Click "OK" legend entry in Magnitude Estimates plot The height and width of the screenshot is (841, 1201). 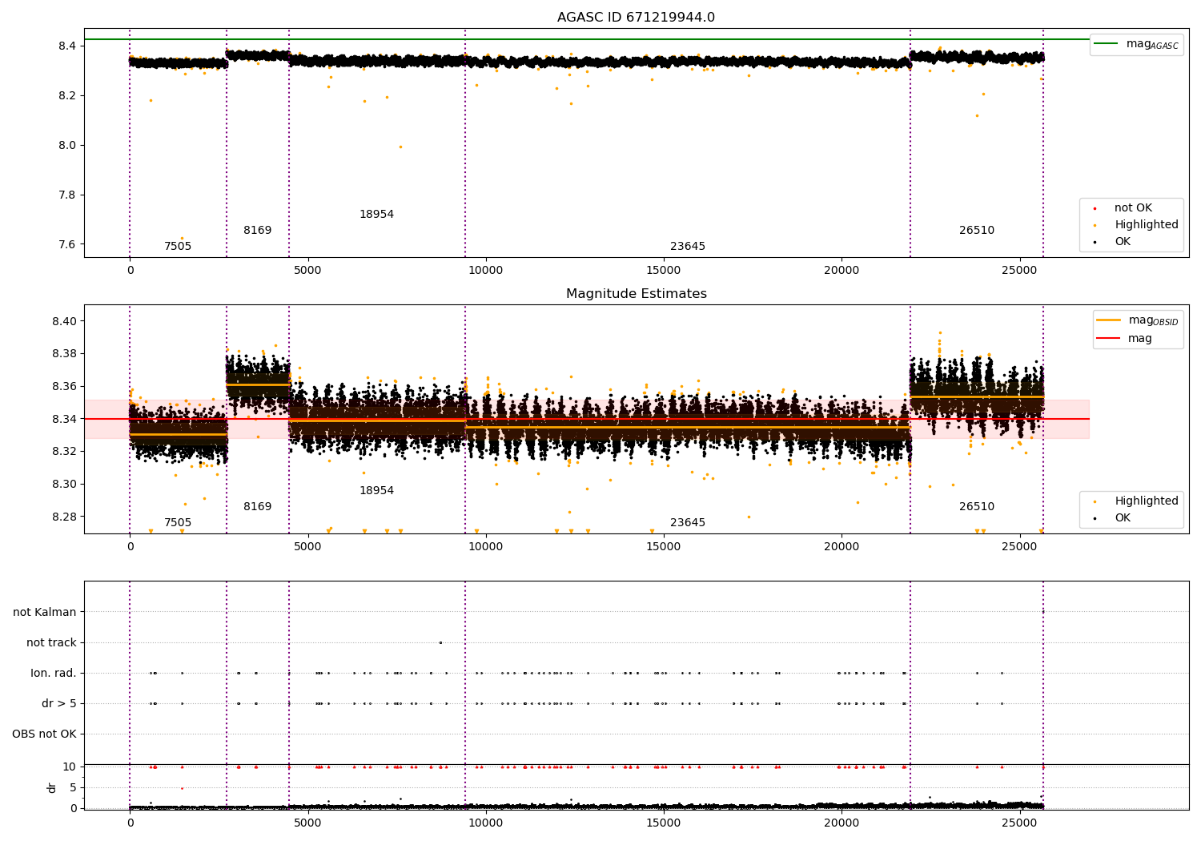(x=1123, y=518)
